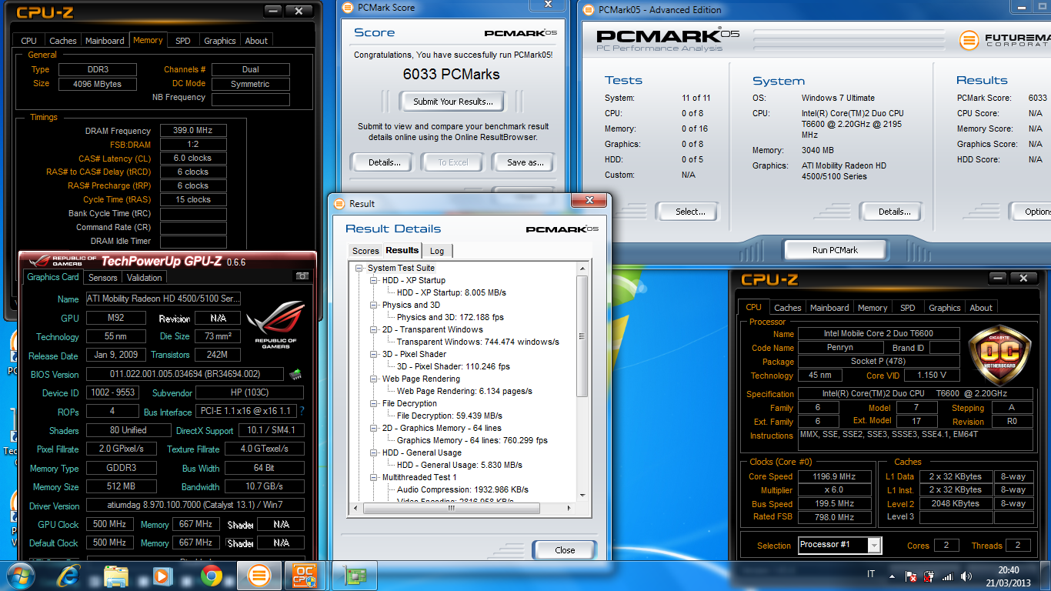Collapse the Web Page Rendering node
The image size is (1051, 591).
click(x=374, y=379)
